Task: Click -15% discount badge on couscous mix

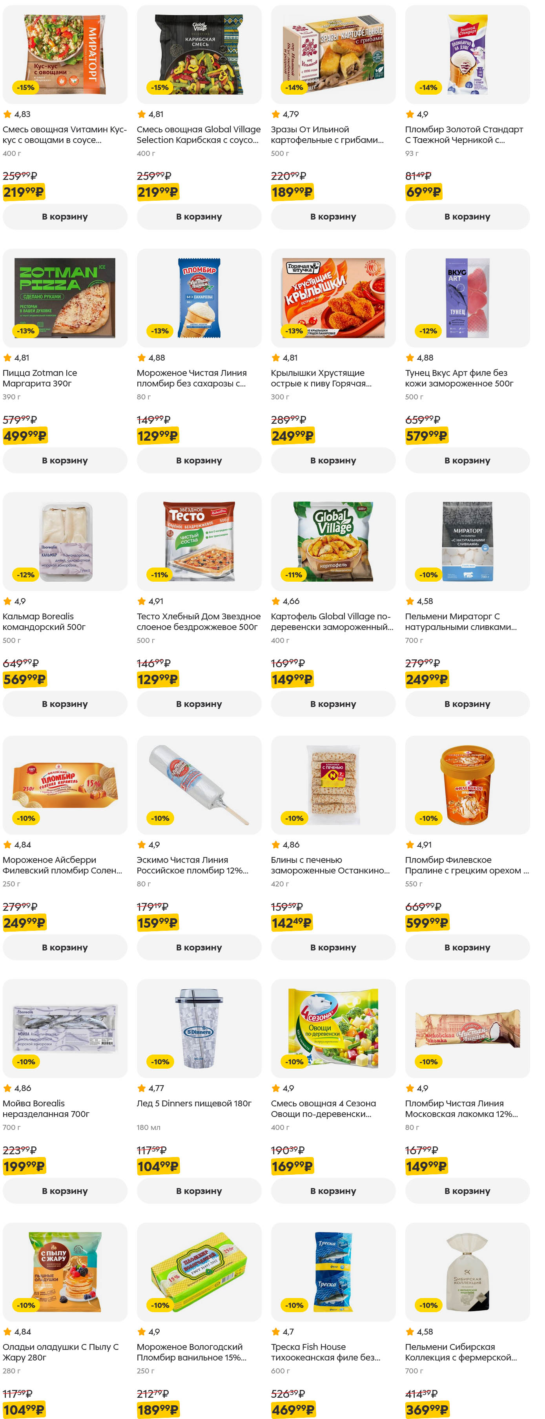Action: 26,88
